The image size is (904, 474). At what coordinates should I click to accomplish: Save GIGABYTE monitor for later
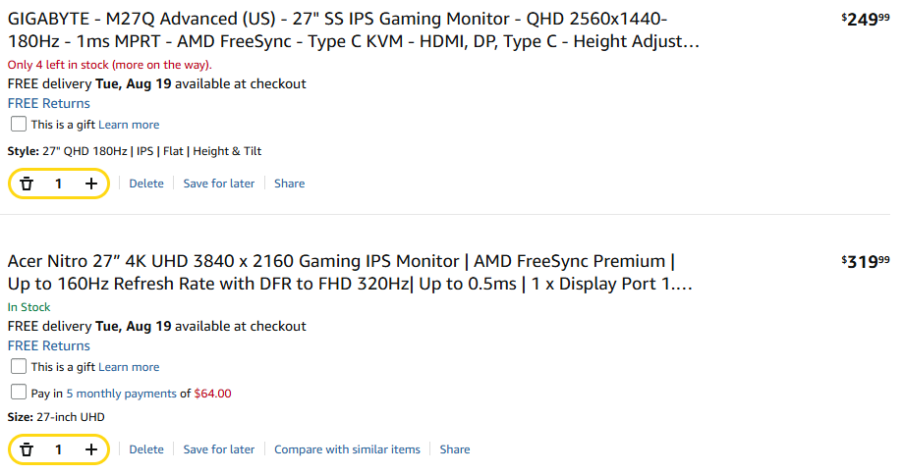coord(218,184)
